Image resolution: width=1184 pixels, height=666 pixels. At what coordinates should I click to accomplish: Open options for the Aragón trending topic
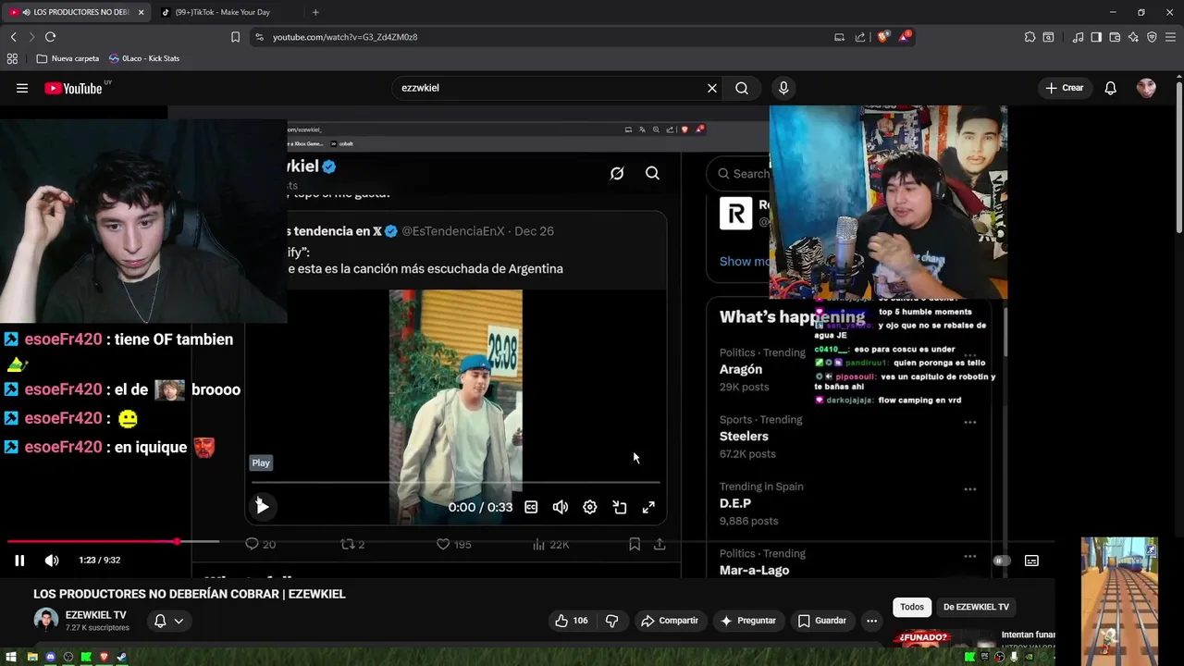click(970, 355)
